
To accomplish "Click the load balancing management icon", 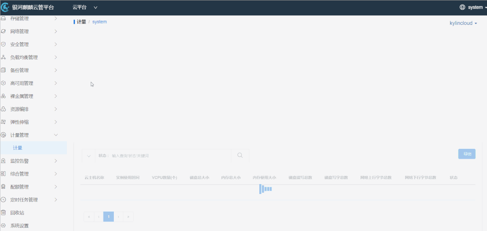I will tap(4, 57).
